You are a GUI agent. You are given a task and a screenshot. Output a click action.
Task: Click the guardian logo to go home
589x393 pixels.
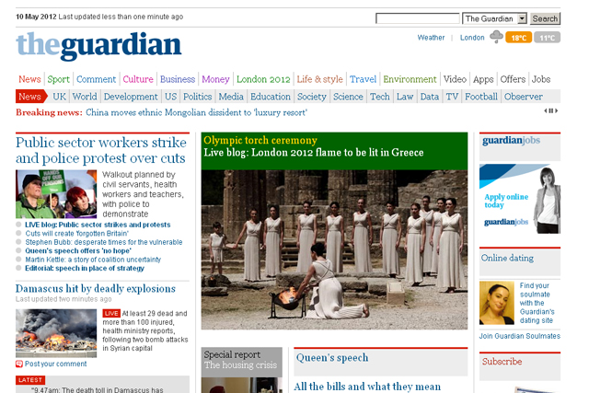pyautogui.click(x=98, y=45)
